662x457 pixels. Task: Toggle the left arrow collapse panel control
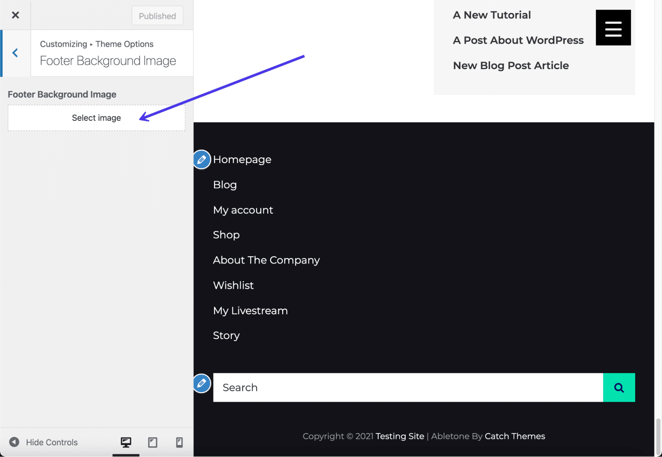pyautogui.click(x=16, y=53)
